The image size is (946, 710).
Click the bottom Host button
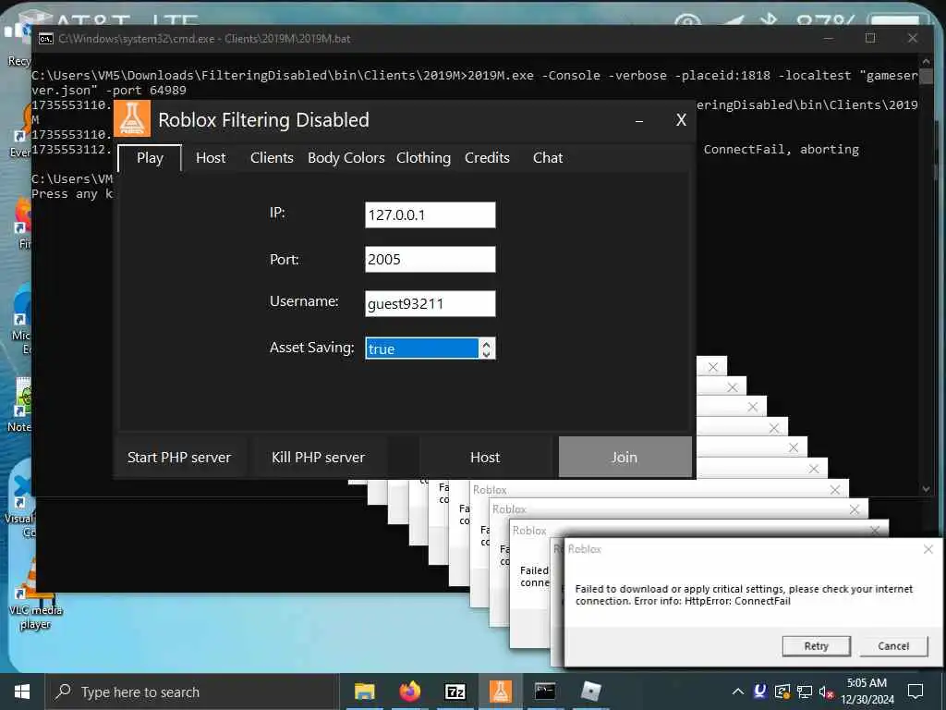[485, 457]
